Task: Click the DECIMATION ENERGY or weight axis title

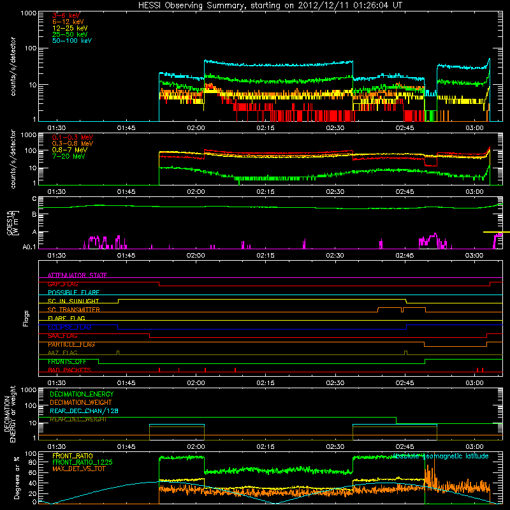Action: 10,414
